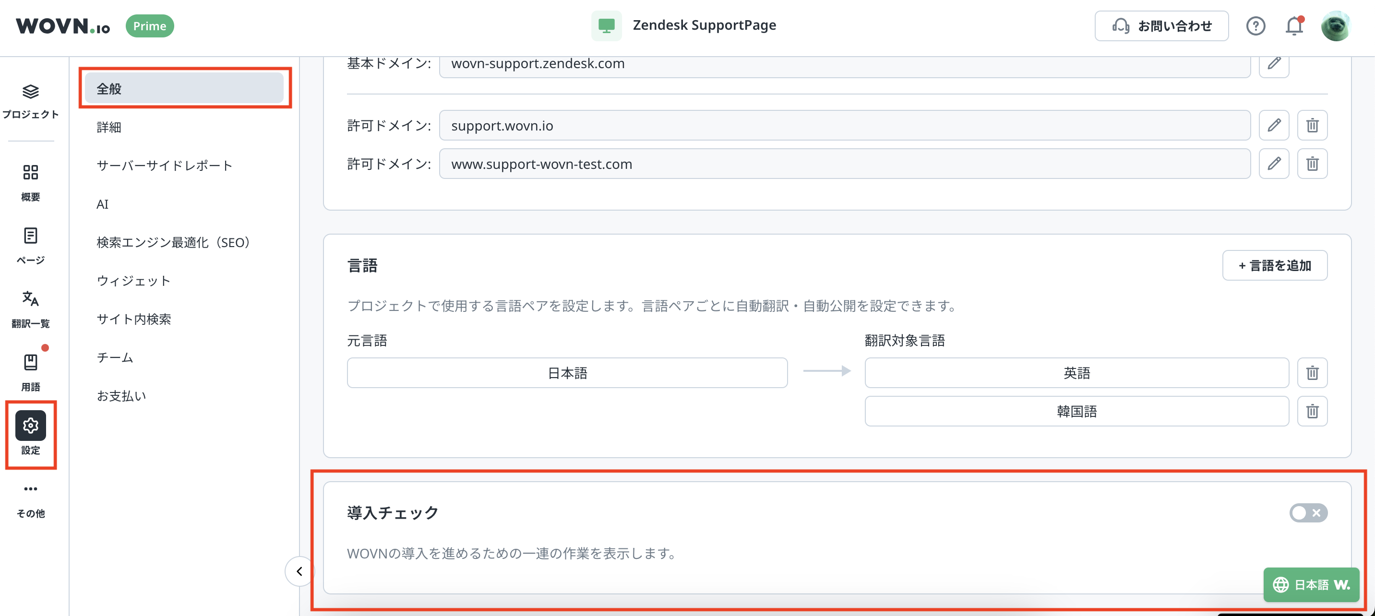
Task: Open the Glossary (用語) book icon
Action: coord(30,362)
